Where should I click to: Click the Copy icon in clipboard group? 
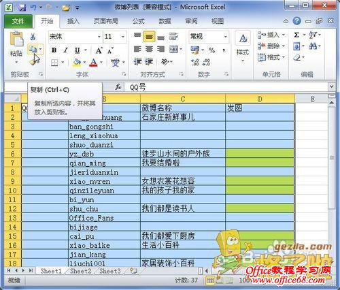coord(33,49)
